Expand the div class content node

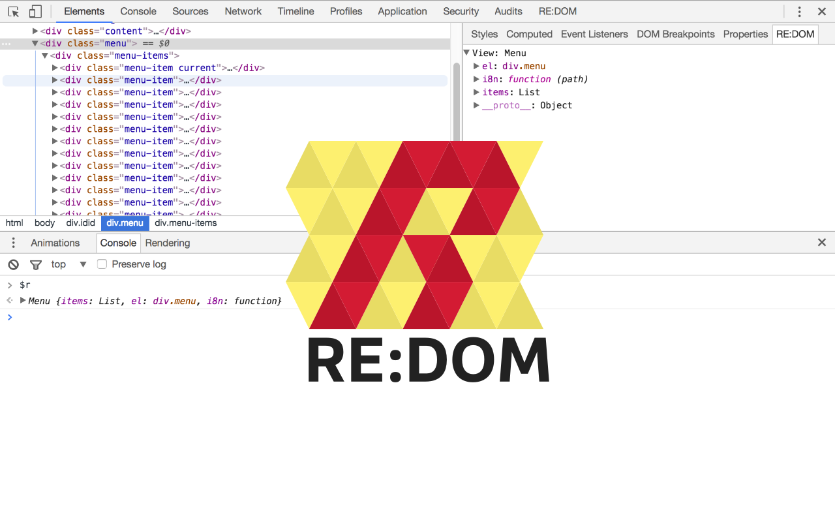tap(35, 31)
